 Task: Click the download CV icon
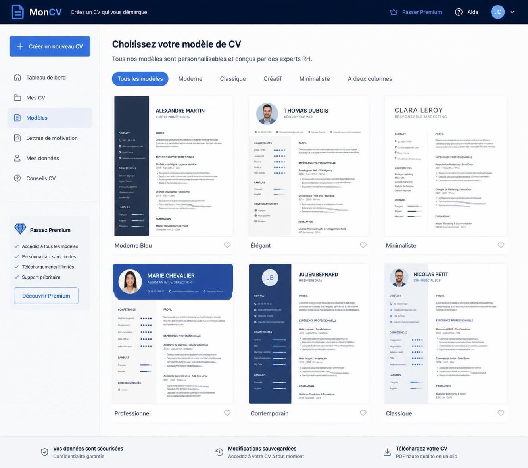[x=387, y=452]
